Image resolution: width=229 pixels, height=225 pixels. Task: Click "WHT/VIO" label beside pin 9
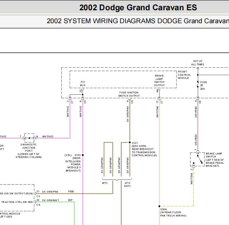coord(48,136)
